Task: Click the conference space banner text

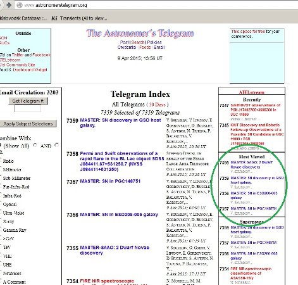Action: click(256, 34)
